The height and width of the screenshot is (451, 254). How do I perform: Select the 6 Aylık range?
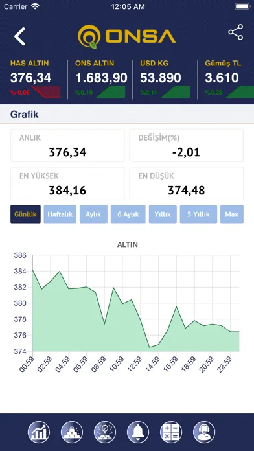(x=128, y=214)
